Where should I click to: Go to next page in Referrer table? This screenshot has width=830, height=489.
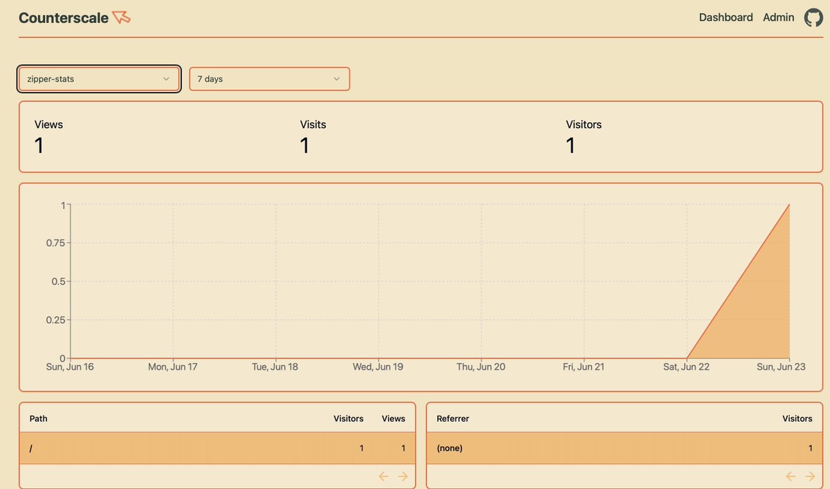(810, 476)
